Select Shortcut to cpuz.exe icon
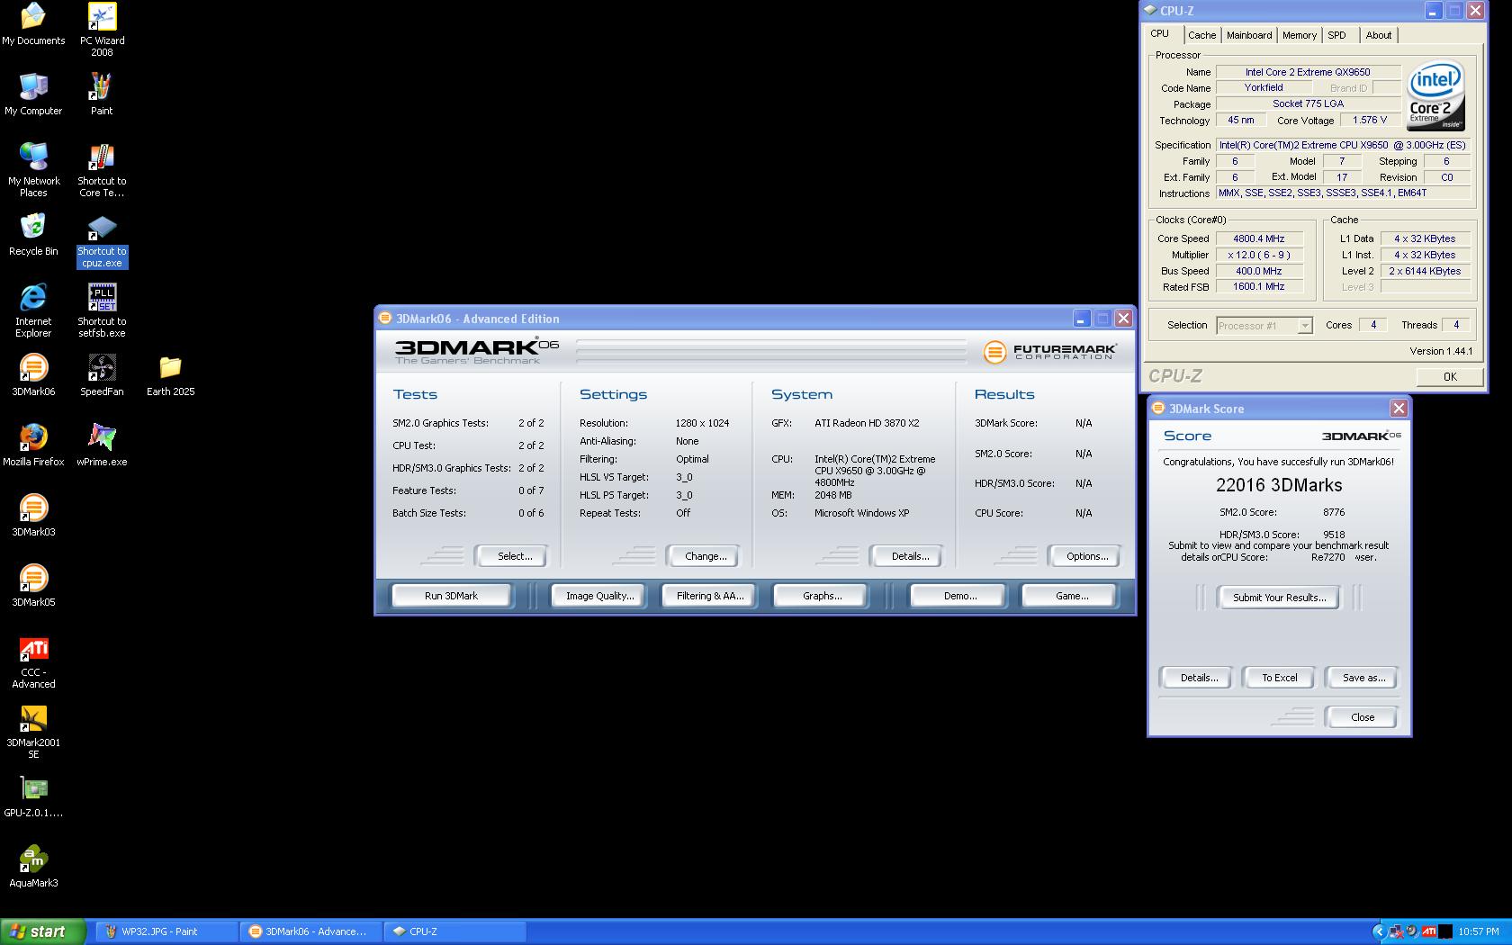This screenshot has height=945, width=1512. click(x=102, y=240)
